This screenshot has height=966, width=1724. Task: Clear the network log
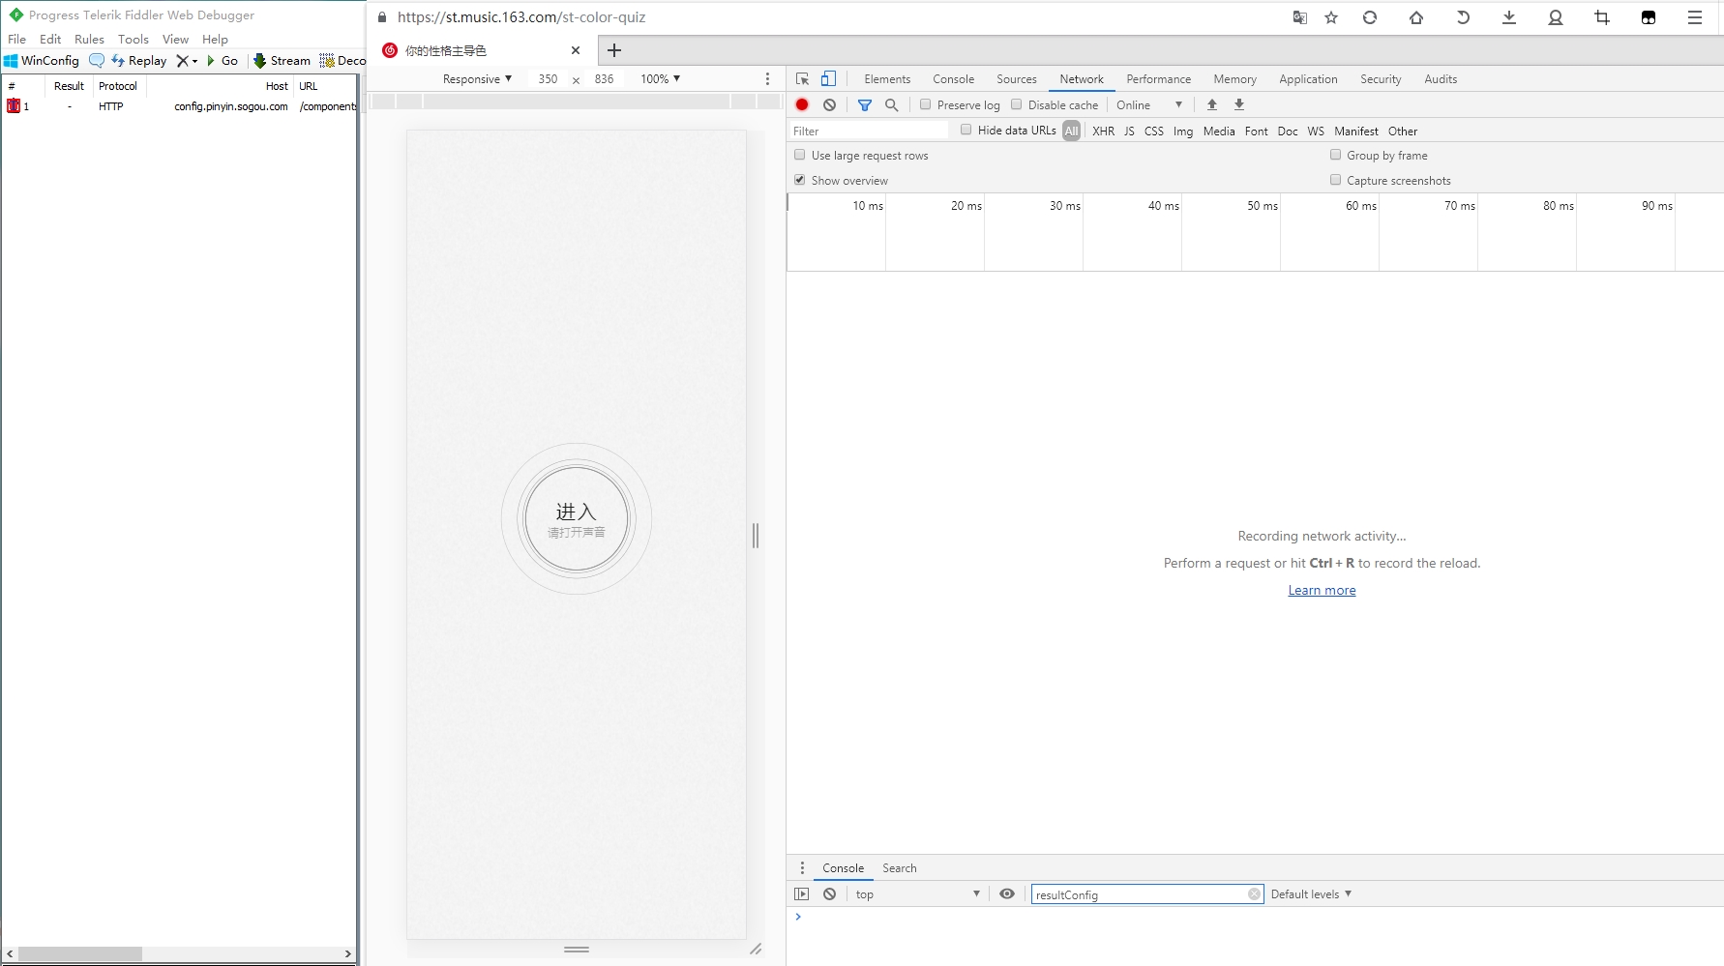pos(829,104)
